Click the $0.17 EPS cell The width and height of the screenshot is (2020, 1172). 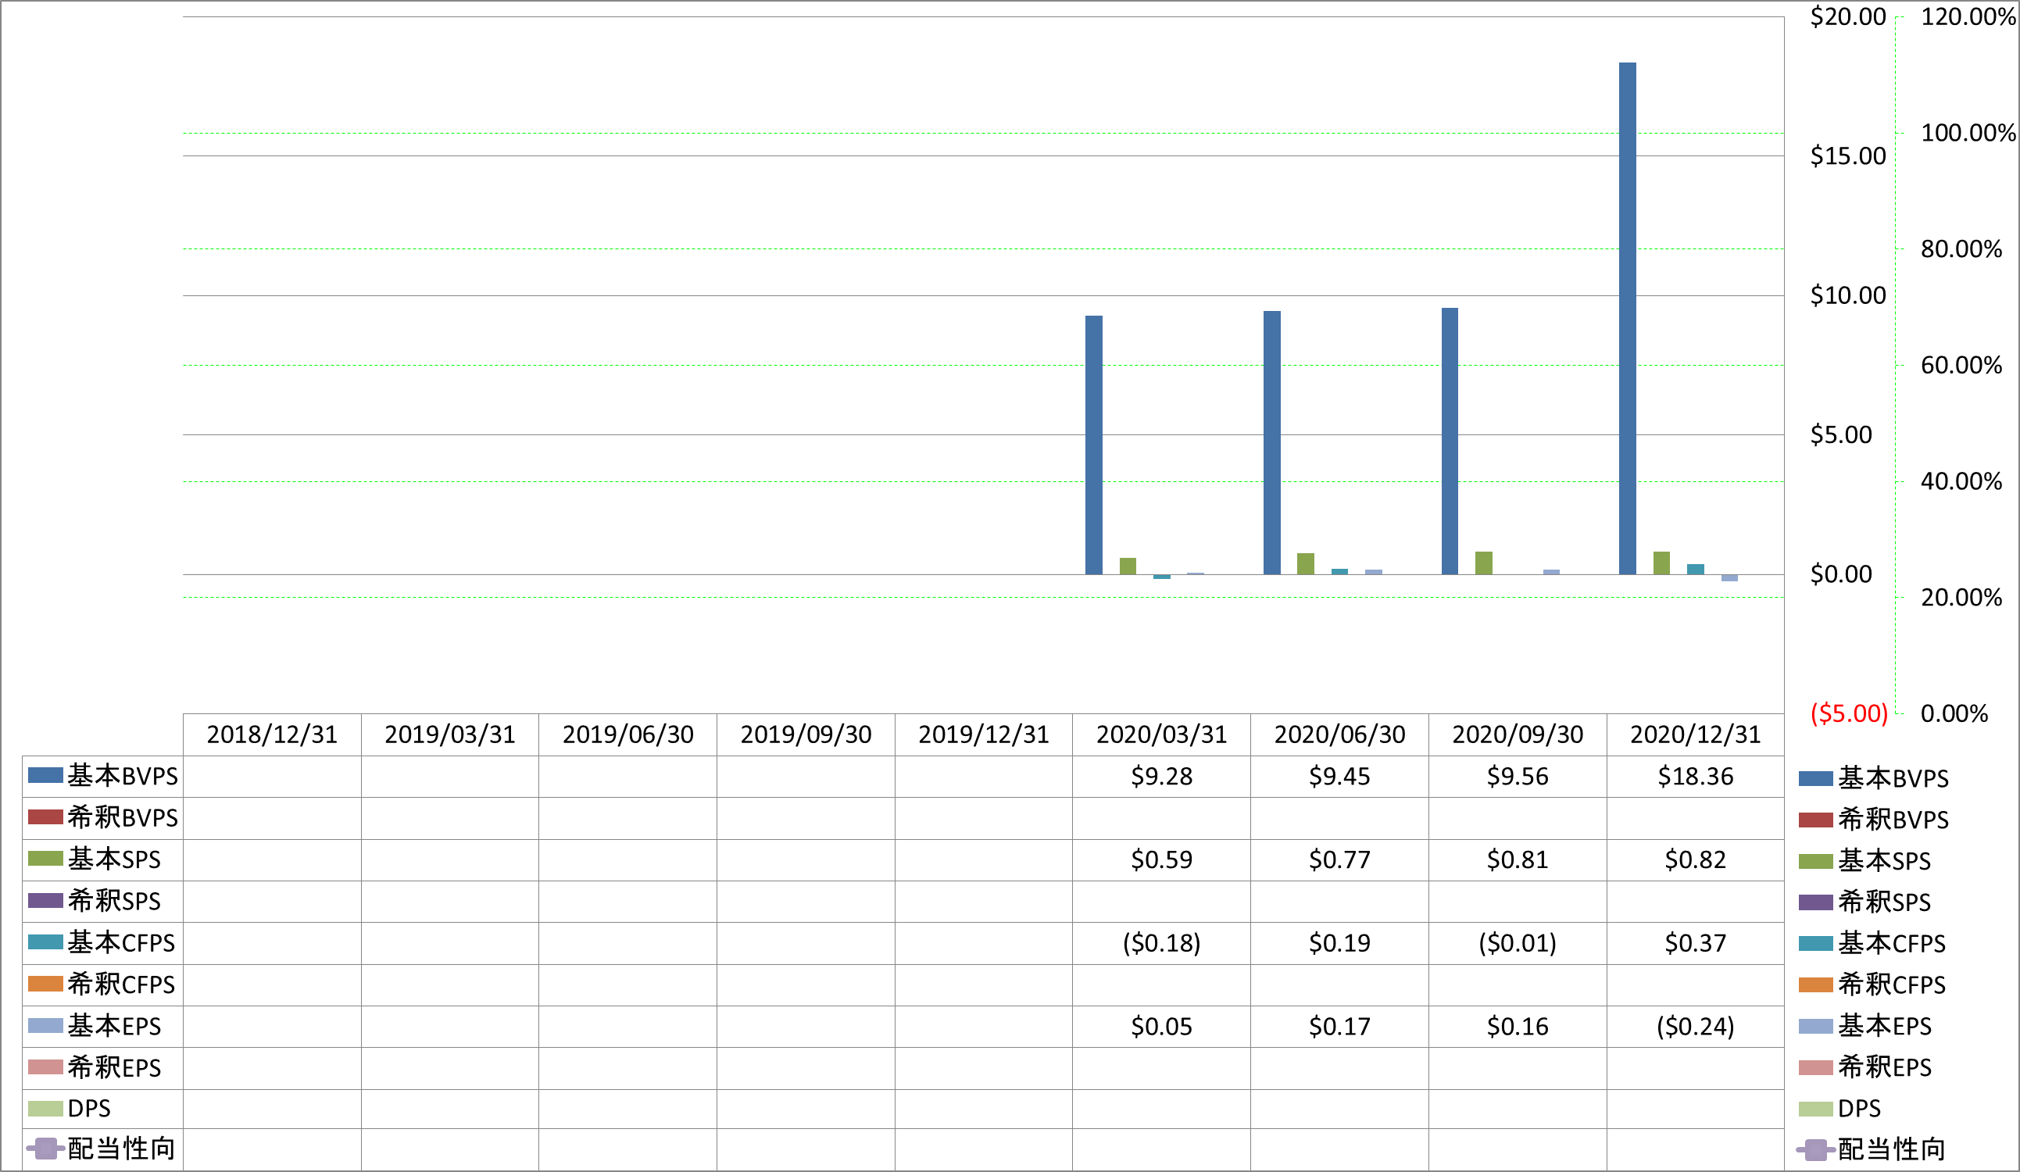[x=1339, y=1026]
